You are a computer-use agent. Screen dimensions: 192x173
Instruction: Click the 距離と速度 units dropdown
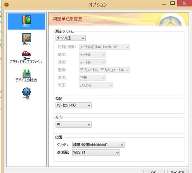(104, 47)
